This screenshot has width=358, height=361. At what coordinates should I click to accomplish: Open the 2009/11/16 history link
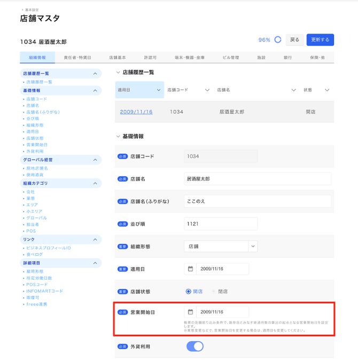pyautogui.click(x=136, y=112)
